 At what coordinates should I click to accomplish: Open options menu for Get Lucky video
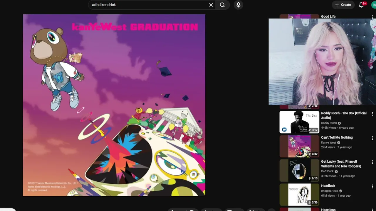[372, 162]
